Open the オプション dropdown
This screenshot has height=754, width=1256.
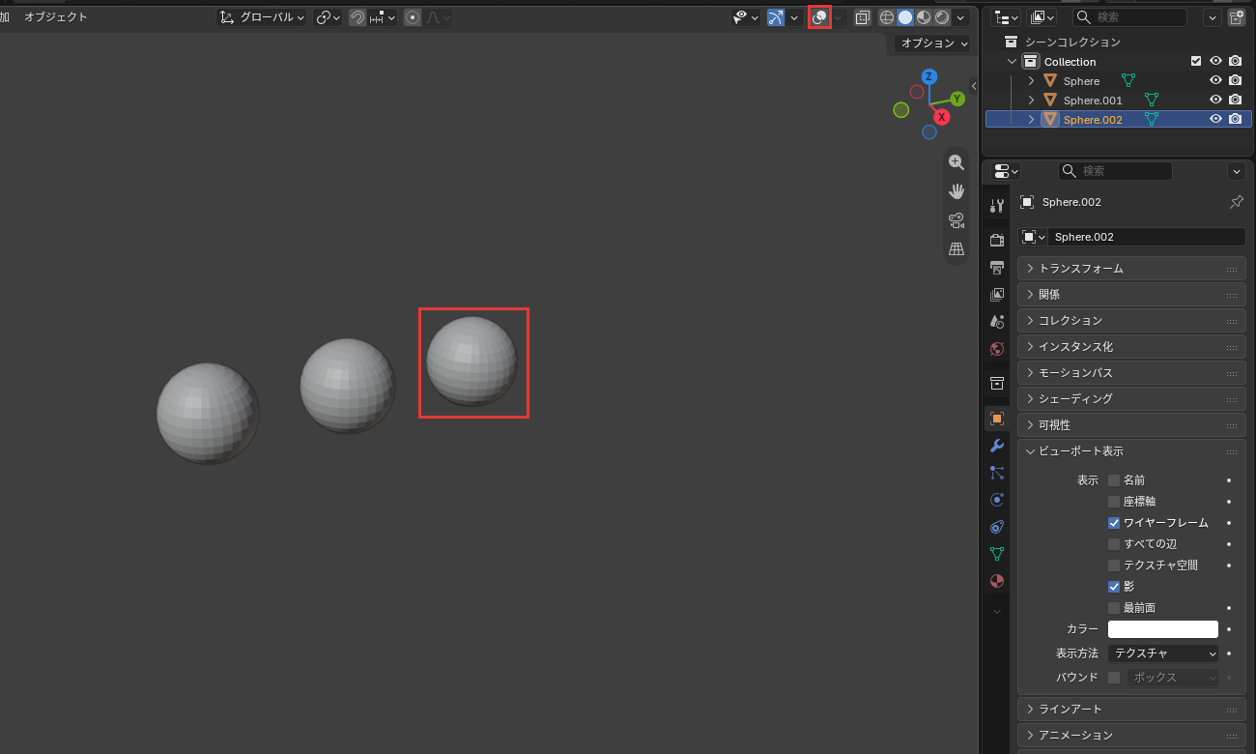tap(932, 43)
